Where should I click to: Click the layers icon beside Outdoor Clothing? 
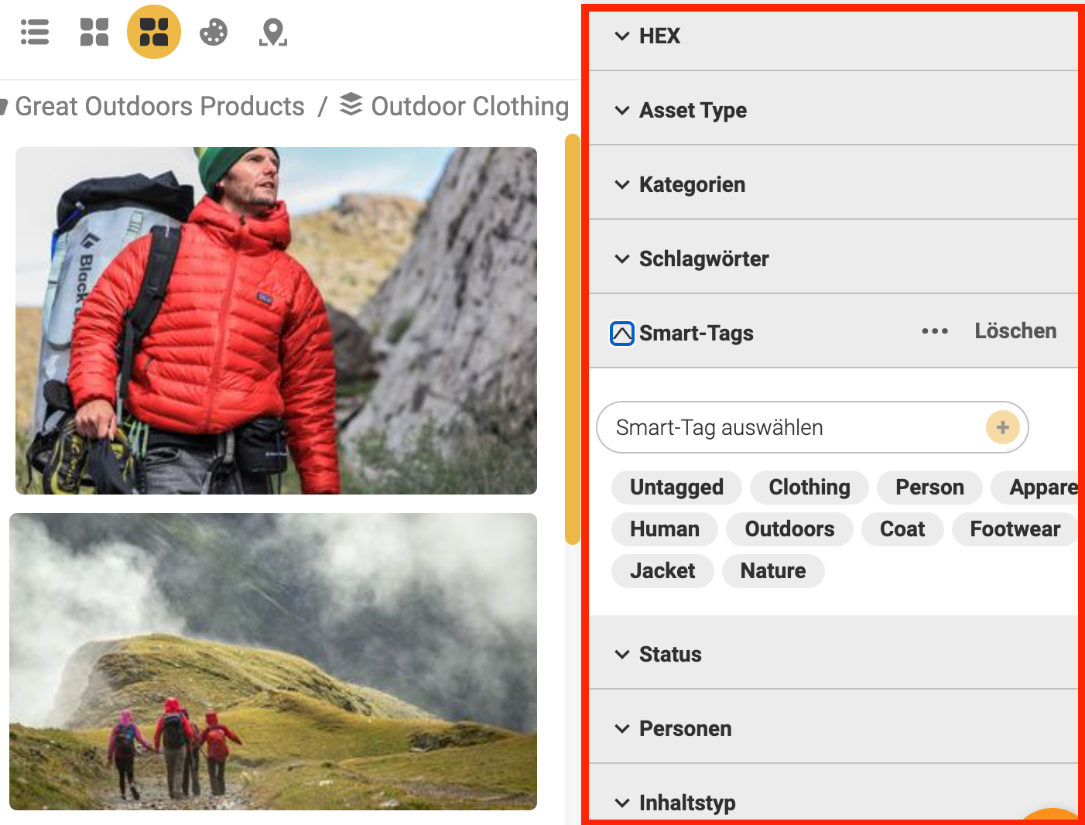351,104
